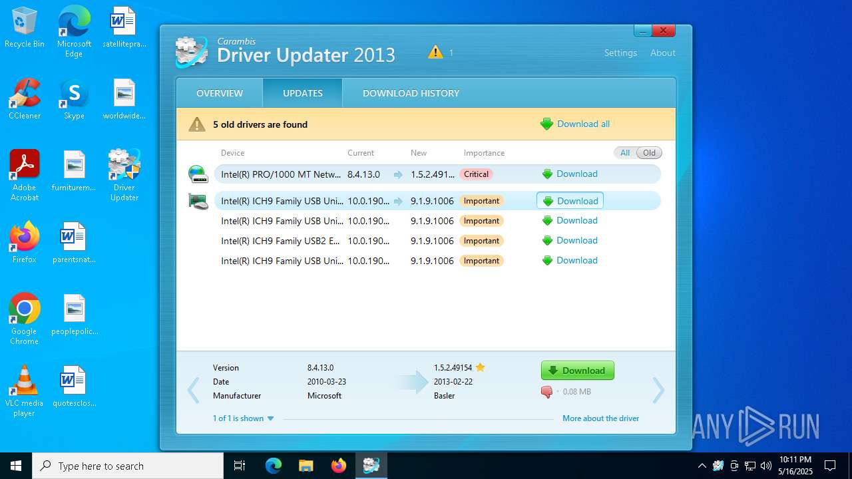Open Task View on taskbar
Screen dimensions: 852x479
tap(240, 466)
